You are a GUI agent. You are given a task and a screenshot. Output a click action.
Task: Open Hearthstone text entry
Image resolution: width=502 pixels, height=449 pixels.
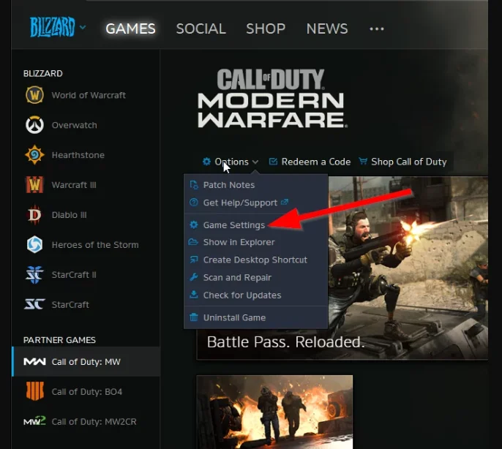pyautogui.click(x=78, y=155)
